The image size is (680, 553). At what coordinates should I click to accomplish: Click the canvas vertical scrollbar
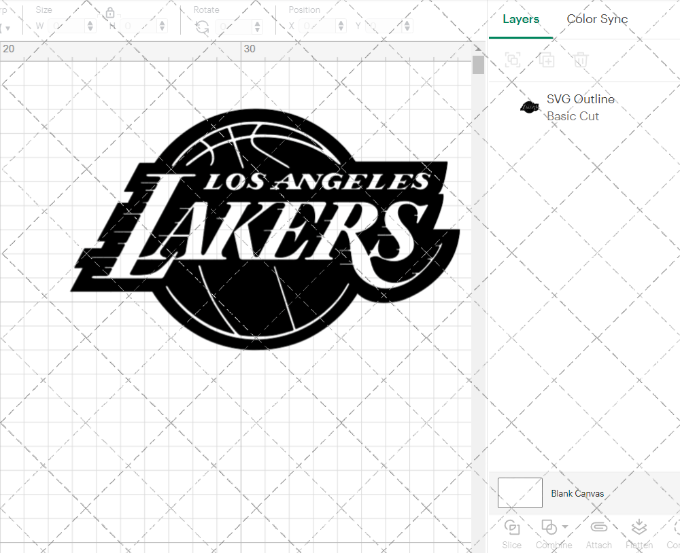[479, 65]
